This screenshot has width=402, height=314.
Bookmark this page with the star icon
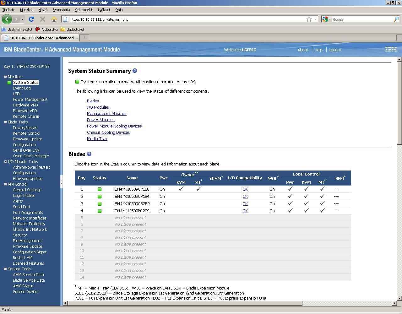[309, 19]
